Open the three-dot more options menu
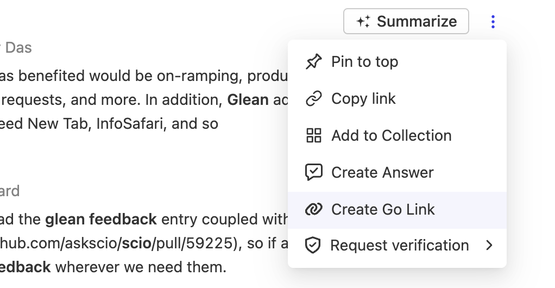 pos(493,22)
